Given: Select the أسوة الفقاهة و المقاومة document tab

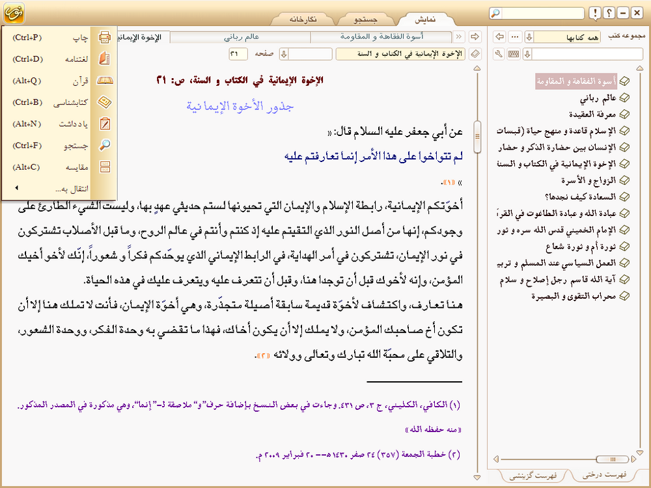Looking at the screenshot, I should (x=381, y=36).
